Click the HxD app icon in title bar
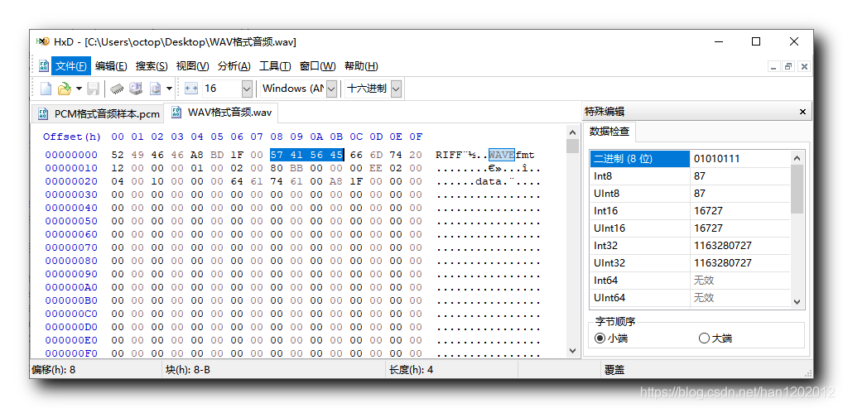843x408 pixels. [42, 41]
